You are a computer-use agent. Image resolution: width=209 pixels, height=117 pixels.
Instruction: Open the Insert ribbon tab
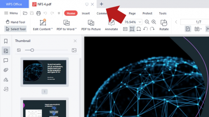pyautogui.click(x=86, y=13)
